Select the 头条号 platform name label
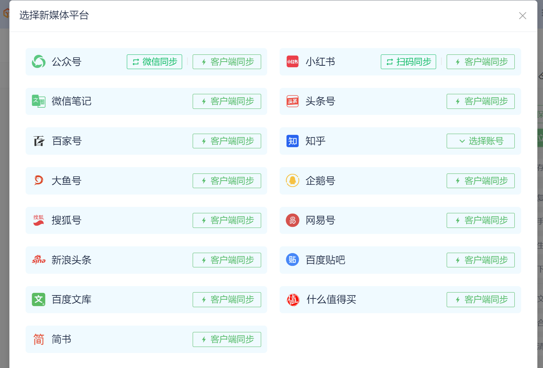Image resolution: width=543 pixels, height=368 pixels. [x=320, y=101]
